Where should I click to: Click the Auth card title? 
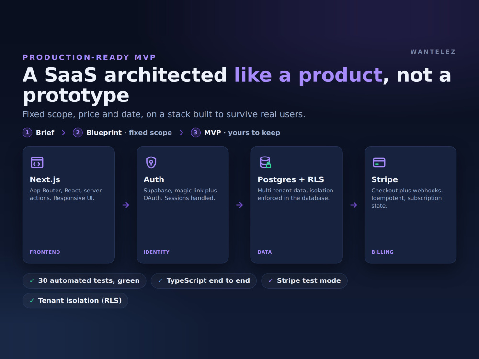pos(154,179)
